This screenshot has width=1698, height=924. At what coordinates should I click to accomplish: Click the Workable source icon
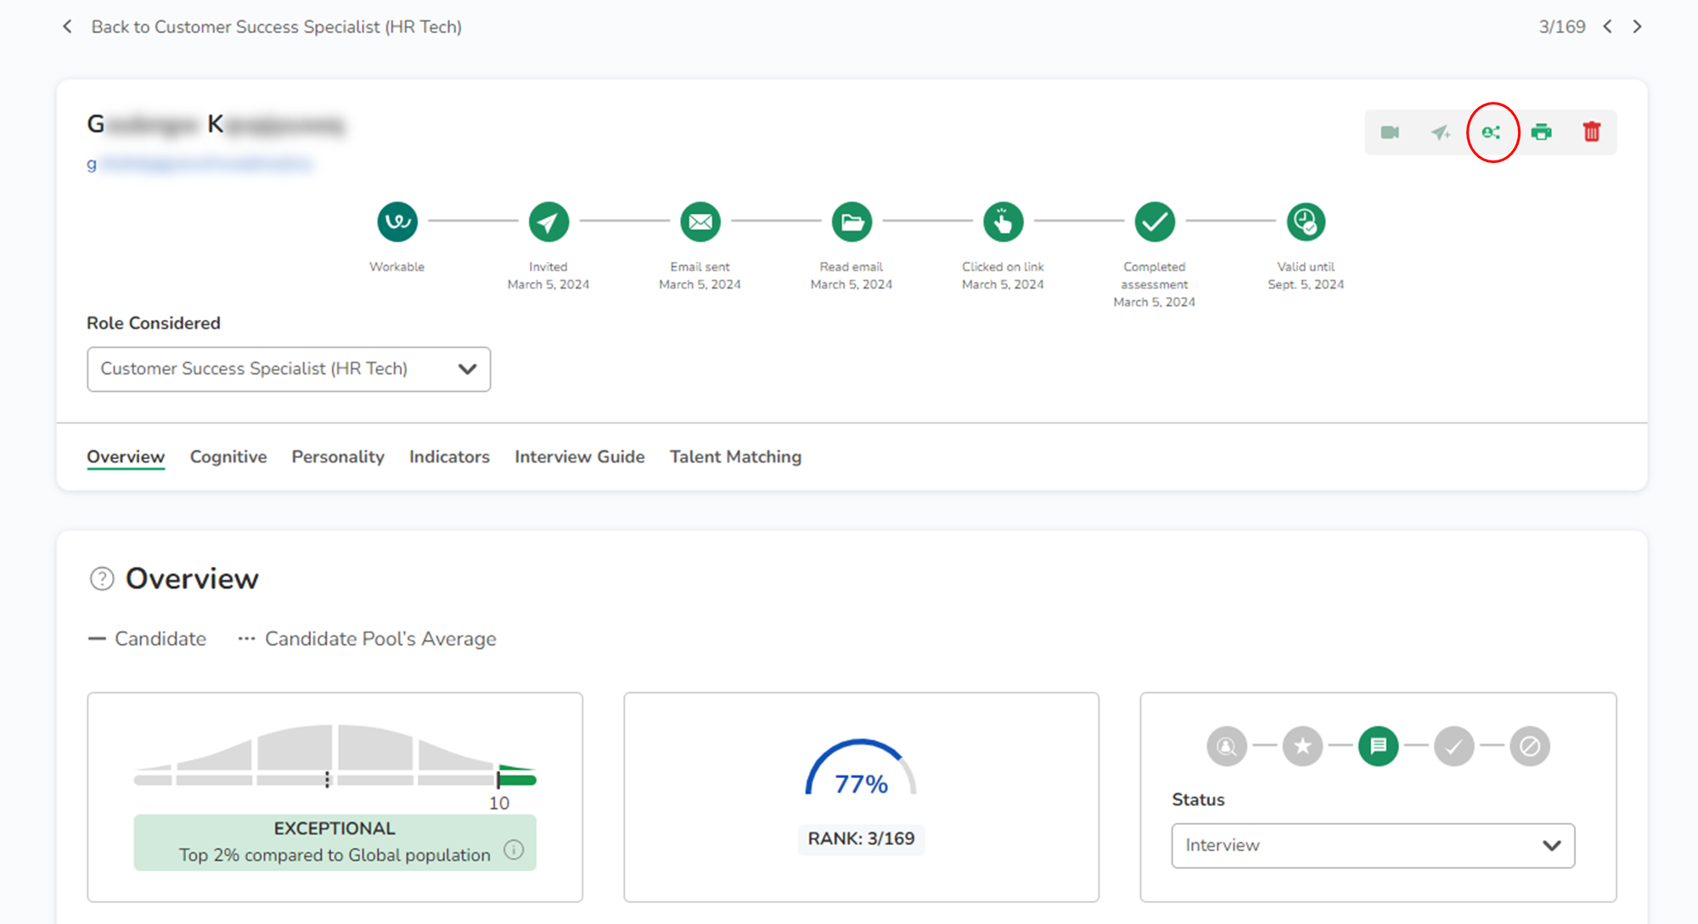(x=397, y=222)
